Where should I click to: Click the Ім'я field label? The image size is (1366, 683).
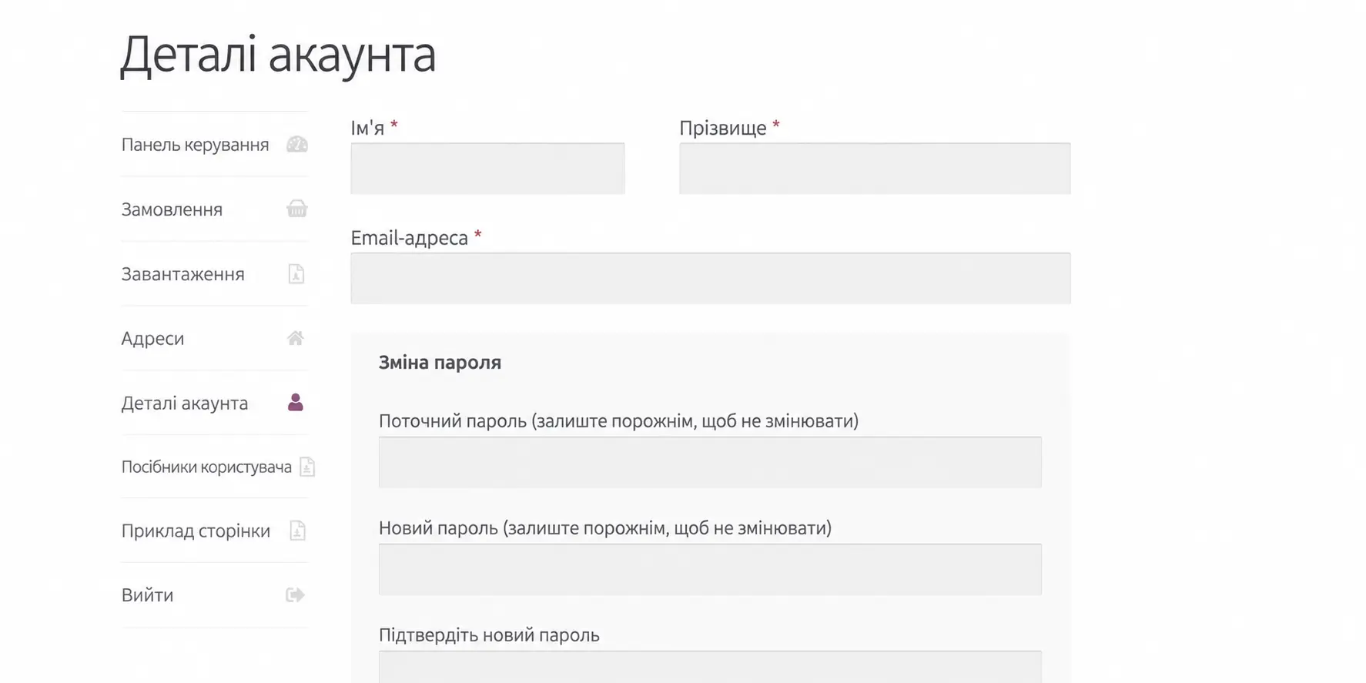(x=367, y=128)
